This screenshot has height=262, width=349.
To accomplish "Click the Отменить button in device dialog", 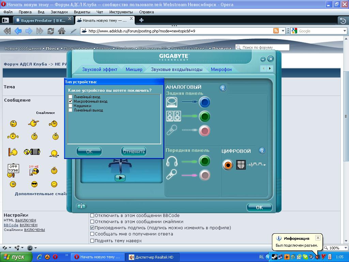I will 134,151.
